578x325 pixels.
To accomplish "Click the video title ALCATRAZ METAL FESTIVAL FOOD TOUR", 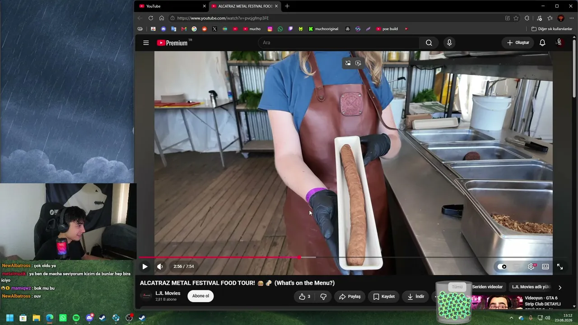I will tap(237, 283).
